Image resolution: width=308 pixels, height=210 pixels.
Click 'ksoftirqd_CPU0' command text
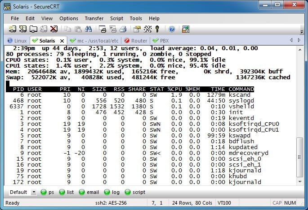pos(254,124)
